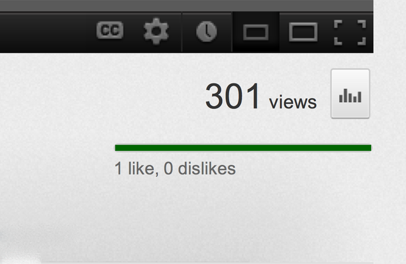The height and width of the screenshot is (264, 406).
Task: Click the "1 like" portion of the rating text
Action: [134, 169]
